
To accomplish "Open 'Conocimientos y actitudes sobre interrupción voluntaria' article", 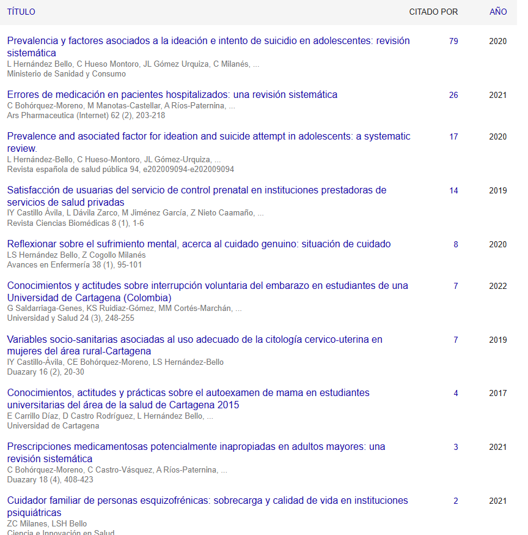I will [x=207, y=286].
